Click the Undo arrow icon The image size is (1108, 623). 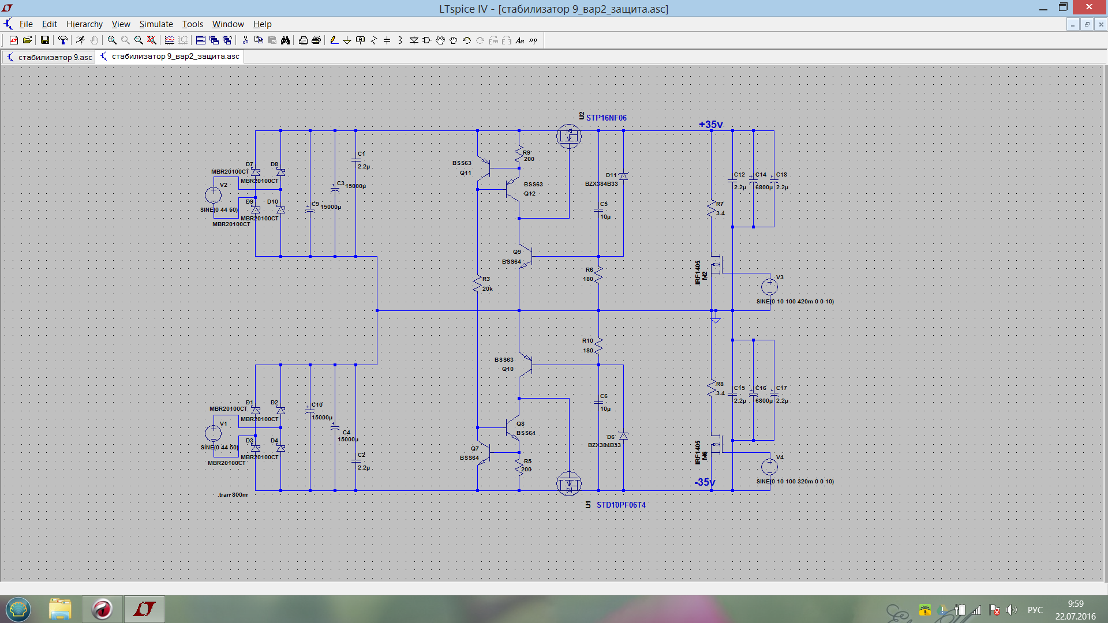point(467,40)
